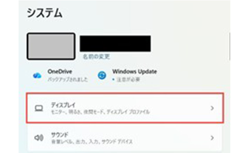Open the サウンド chevron arrow
Screen dimensions: 241x153
point(212,138)
